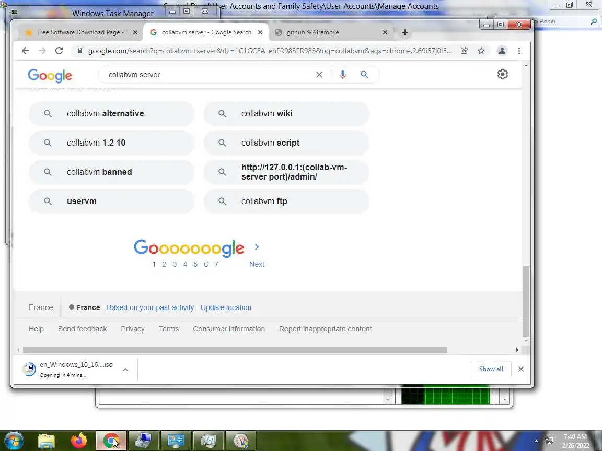Close the Free Software Download Page tab
Image resolution: width=602 pixels, height=451 pixels.
click(x=135, y=32)
